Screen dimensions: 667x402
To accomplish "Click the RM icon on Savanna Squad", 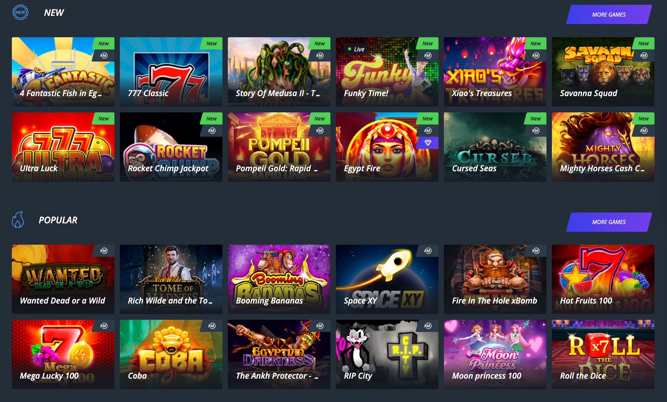I will click(x=644, y=55).
